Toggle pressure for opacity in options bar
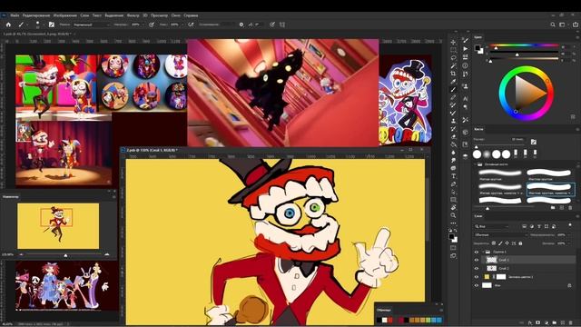Screen dimensions: 581x327 [152, 25]
